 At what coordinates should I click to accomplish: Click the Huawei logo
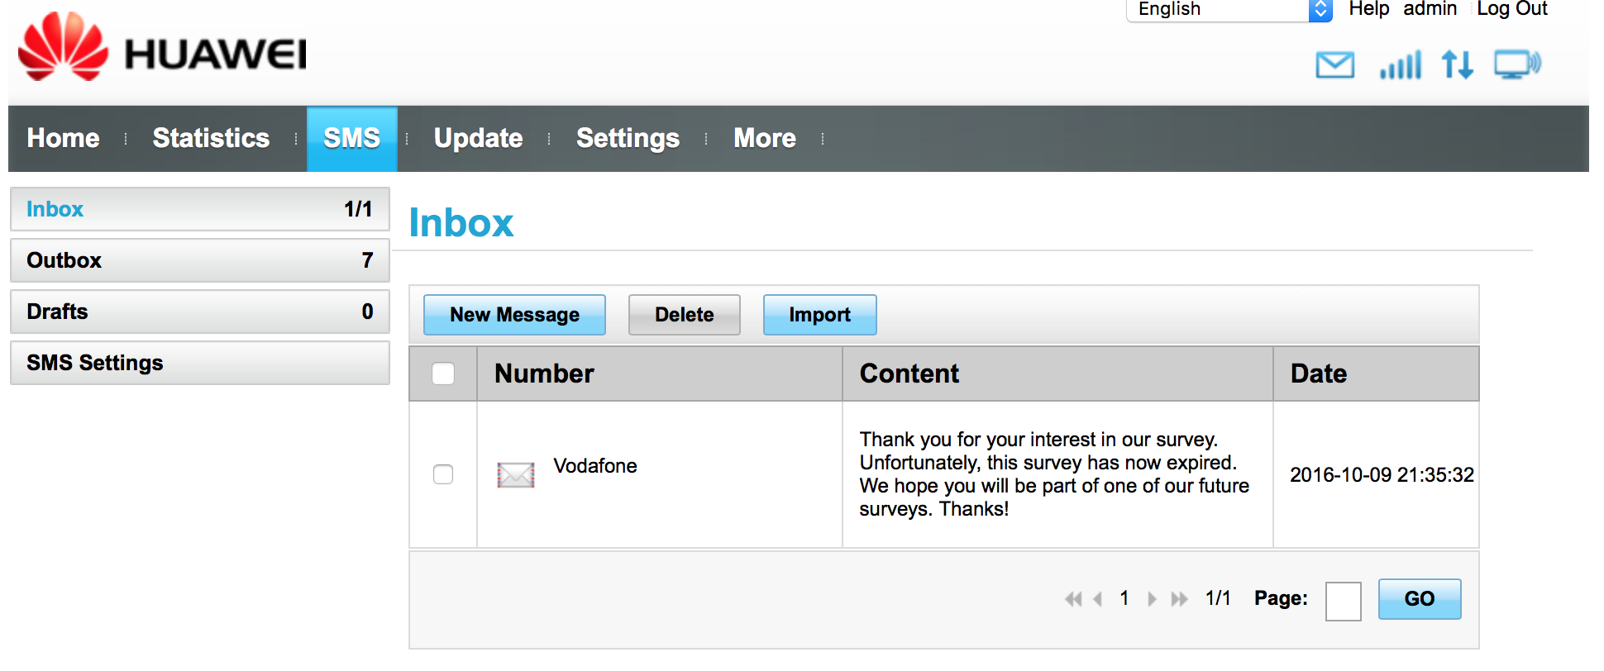pos(162,48)
